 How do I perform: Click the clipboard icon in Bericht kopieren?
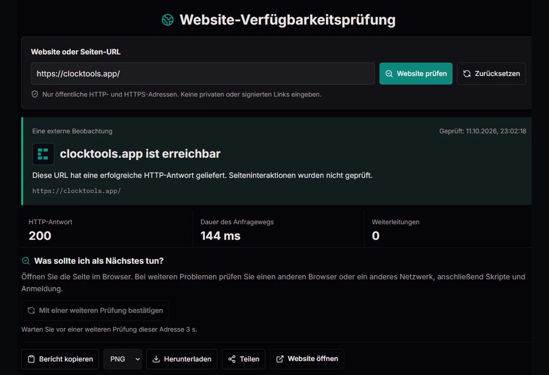coord(31,359)
